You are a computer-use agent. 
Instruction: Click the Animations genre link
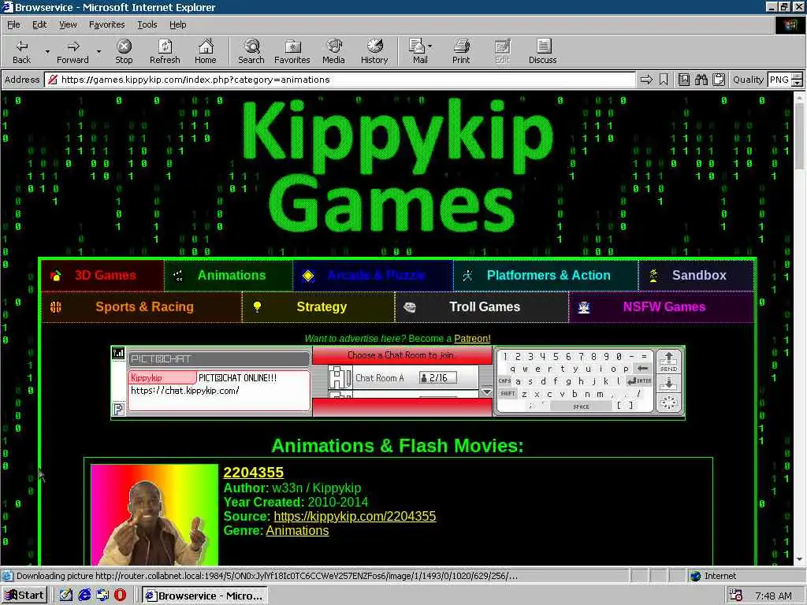click(297, 530)
